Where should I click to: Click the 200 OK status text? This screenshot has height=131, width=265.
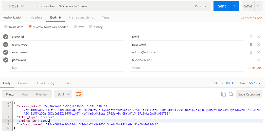click(229, 83)
